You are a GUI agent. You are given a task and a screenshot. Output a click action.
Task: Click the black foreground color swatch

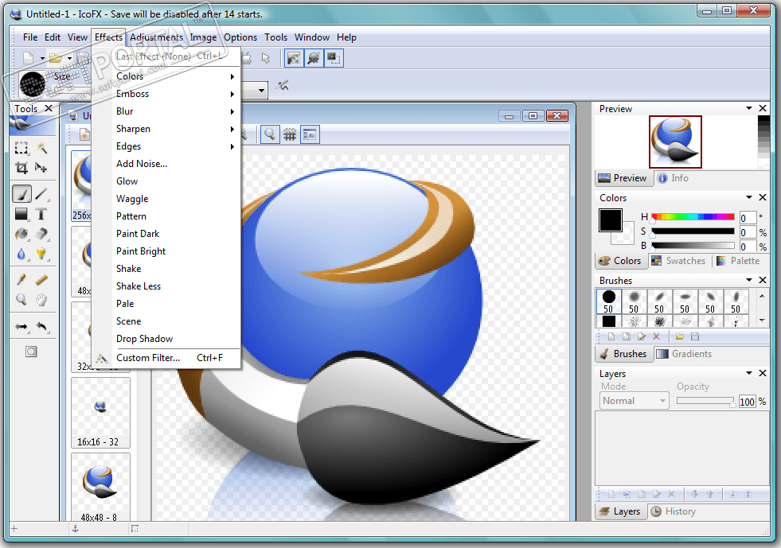pos(610,220)
